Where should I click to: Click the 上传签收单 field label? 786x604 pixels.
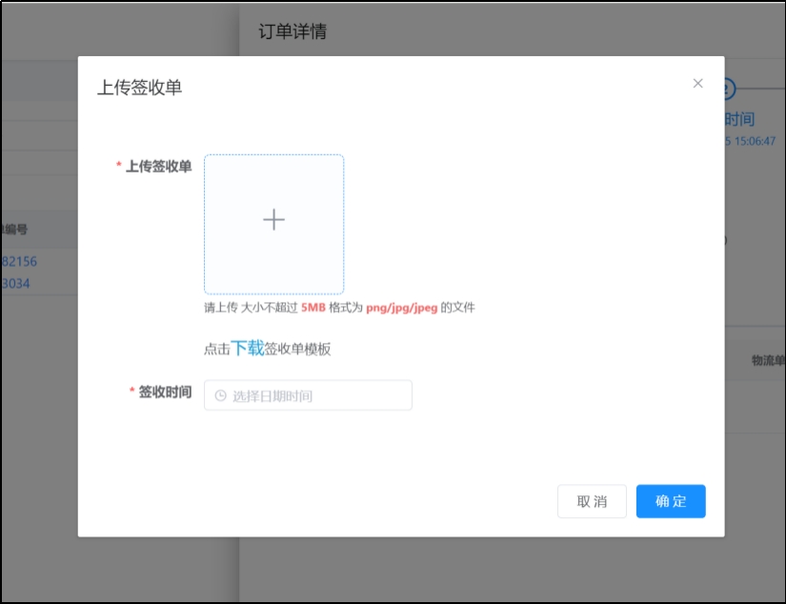[158, 167]
